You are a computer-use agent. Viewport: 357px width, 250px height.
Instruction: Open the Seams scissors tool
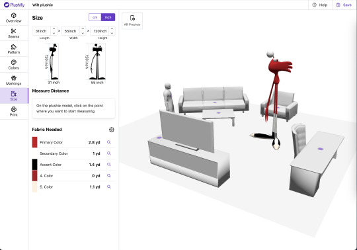pyautogui.click(x=14, y=33)
